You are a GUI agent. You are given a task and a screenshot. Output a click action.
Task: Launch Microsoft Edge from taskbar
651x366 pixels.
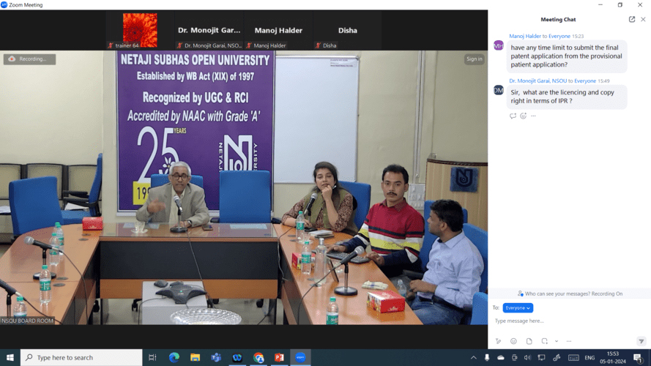pos(174,357)
